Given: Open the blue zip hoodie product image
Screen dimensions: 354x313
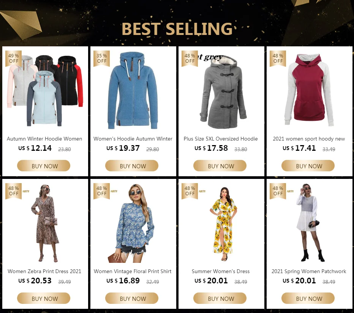Looking at the screenshot, I should click(133, 90).
